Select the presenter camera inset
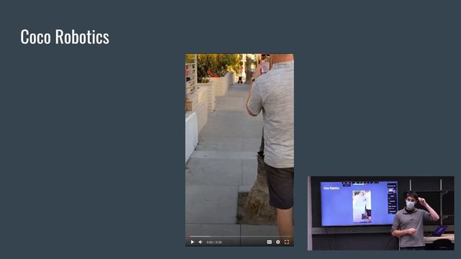This screenshot has height=259, width=461. pos(381,213)
